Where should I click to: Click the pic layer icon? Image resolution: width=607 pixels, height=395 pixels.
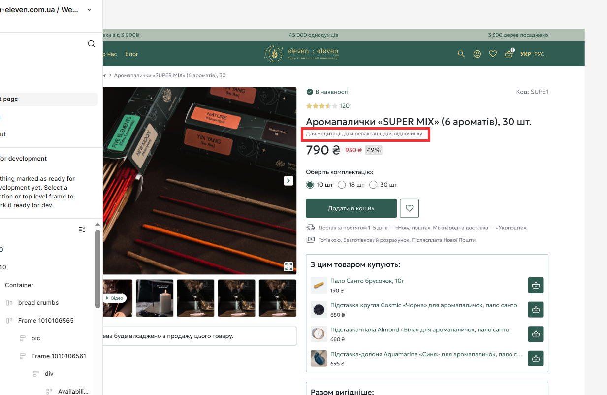click(x=23, y=338)
